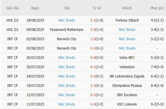The width and height of the screenshot is (166, 109).
Task: Select Norwich City in the 2-0 match row
Action: pos(66,39)
